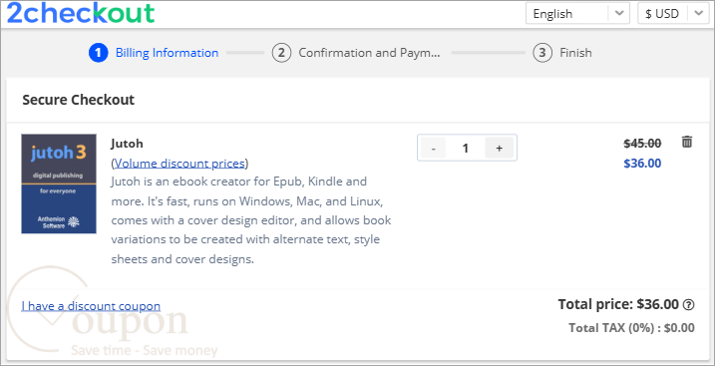The height and width of the screenshot is (366, 715).
Task: Open Volume discount prices link
Action: [179, 164]
